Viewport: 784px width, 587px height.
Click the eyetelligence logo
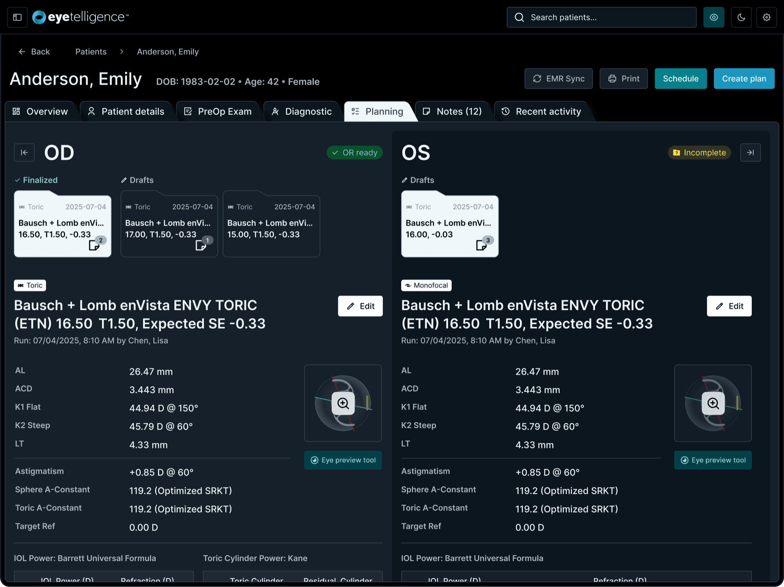coord(81,17)
